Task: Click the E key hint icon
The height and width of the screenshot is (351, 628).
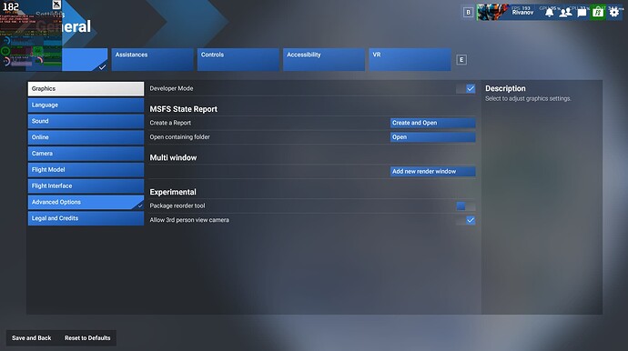Action: click(x=461, y=60)
